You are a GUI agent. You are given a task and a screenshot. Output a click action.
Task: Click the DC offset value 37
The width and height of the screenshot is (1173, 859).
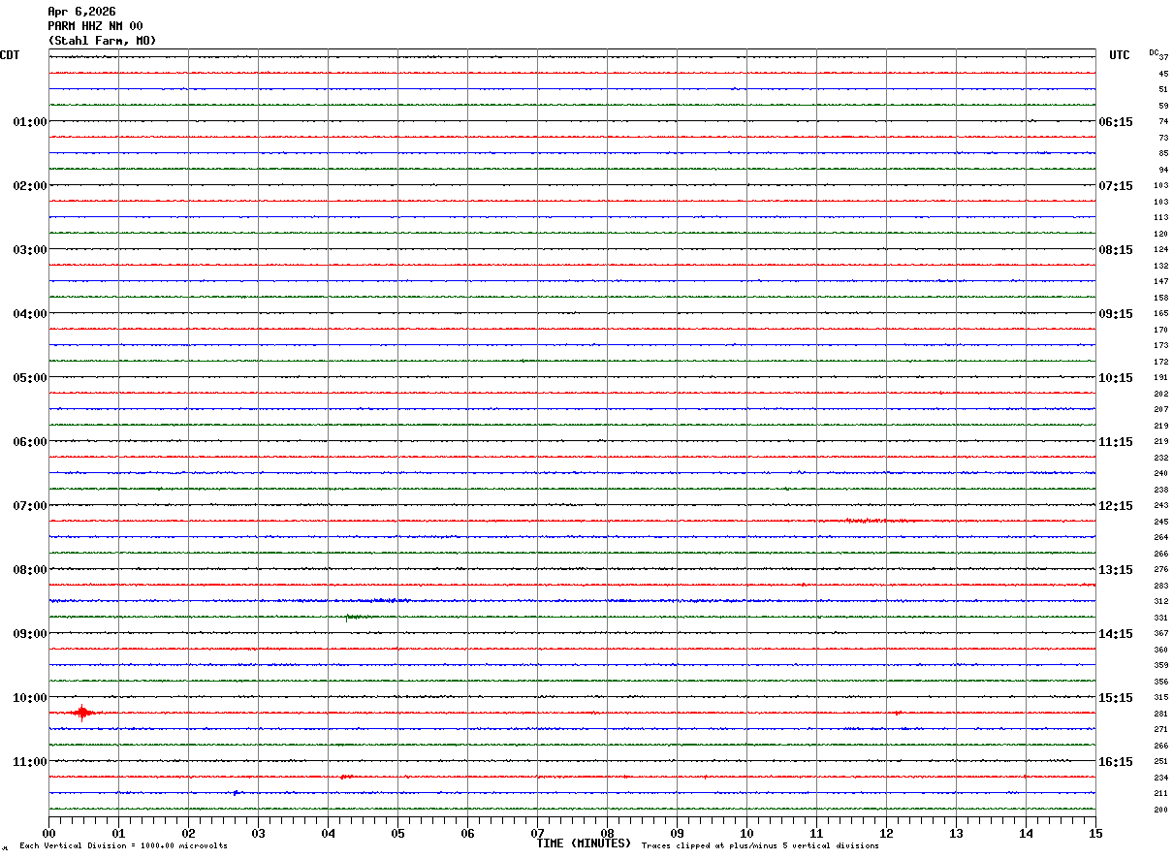coord(1163,57)
